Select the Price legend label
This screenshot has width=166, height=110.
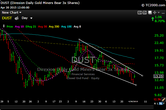(x=10, y=27)
